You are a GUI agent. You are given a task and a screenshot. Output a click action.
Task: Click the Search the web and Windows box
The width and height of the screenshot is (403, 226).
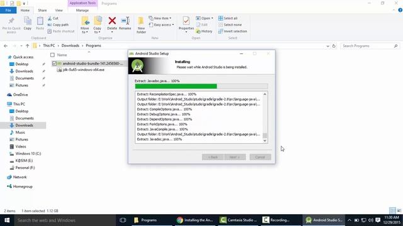tap(65, 220)
